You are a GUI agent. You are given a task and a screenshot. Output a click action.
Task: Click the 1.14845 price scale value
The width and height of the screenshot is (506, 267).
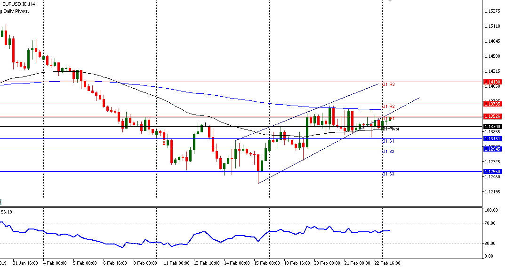(x=492, y=41)
